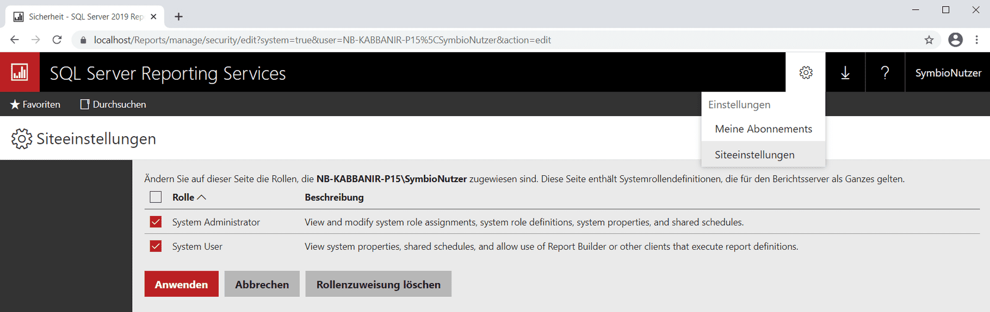Click the download arrow icon
Viewport: 990px width, 312px height.
(x=845, y=72)
